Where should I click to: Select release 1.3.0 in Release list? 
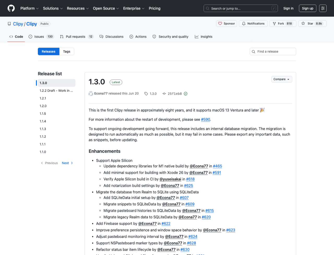pos(57,83)
